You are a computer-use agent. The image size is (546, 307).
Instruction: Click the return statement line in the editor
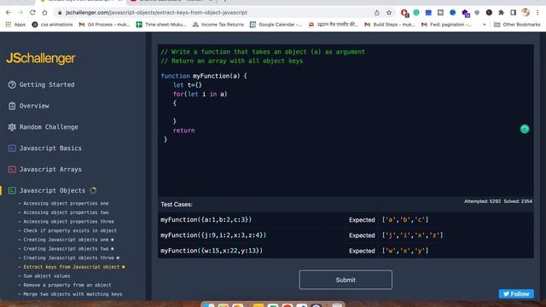[184, 130]
